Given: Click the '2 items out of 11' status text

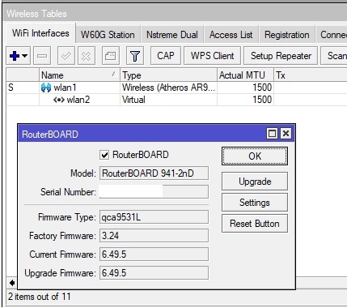Looking at the screenshot, I should pyautogui.click(x=40, y=297).
